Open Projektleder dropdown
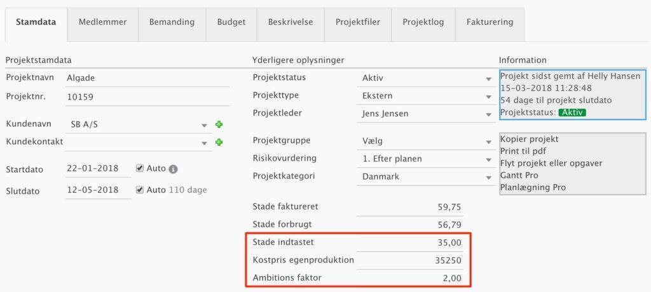651x292 pixels. tap(488, 114)
